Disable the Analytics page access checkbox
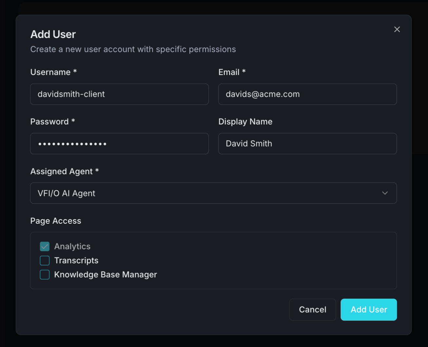This screenshot has height=347, width=428. [x=45, y=246]
